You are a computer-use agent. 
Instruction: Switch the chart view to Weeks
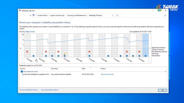coord(32,31)
